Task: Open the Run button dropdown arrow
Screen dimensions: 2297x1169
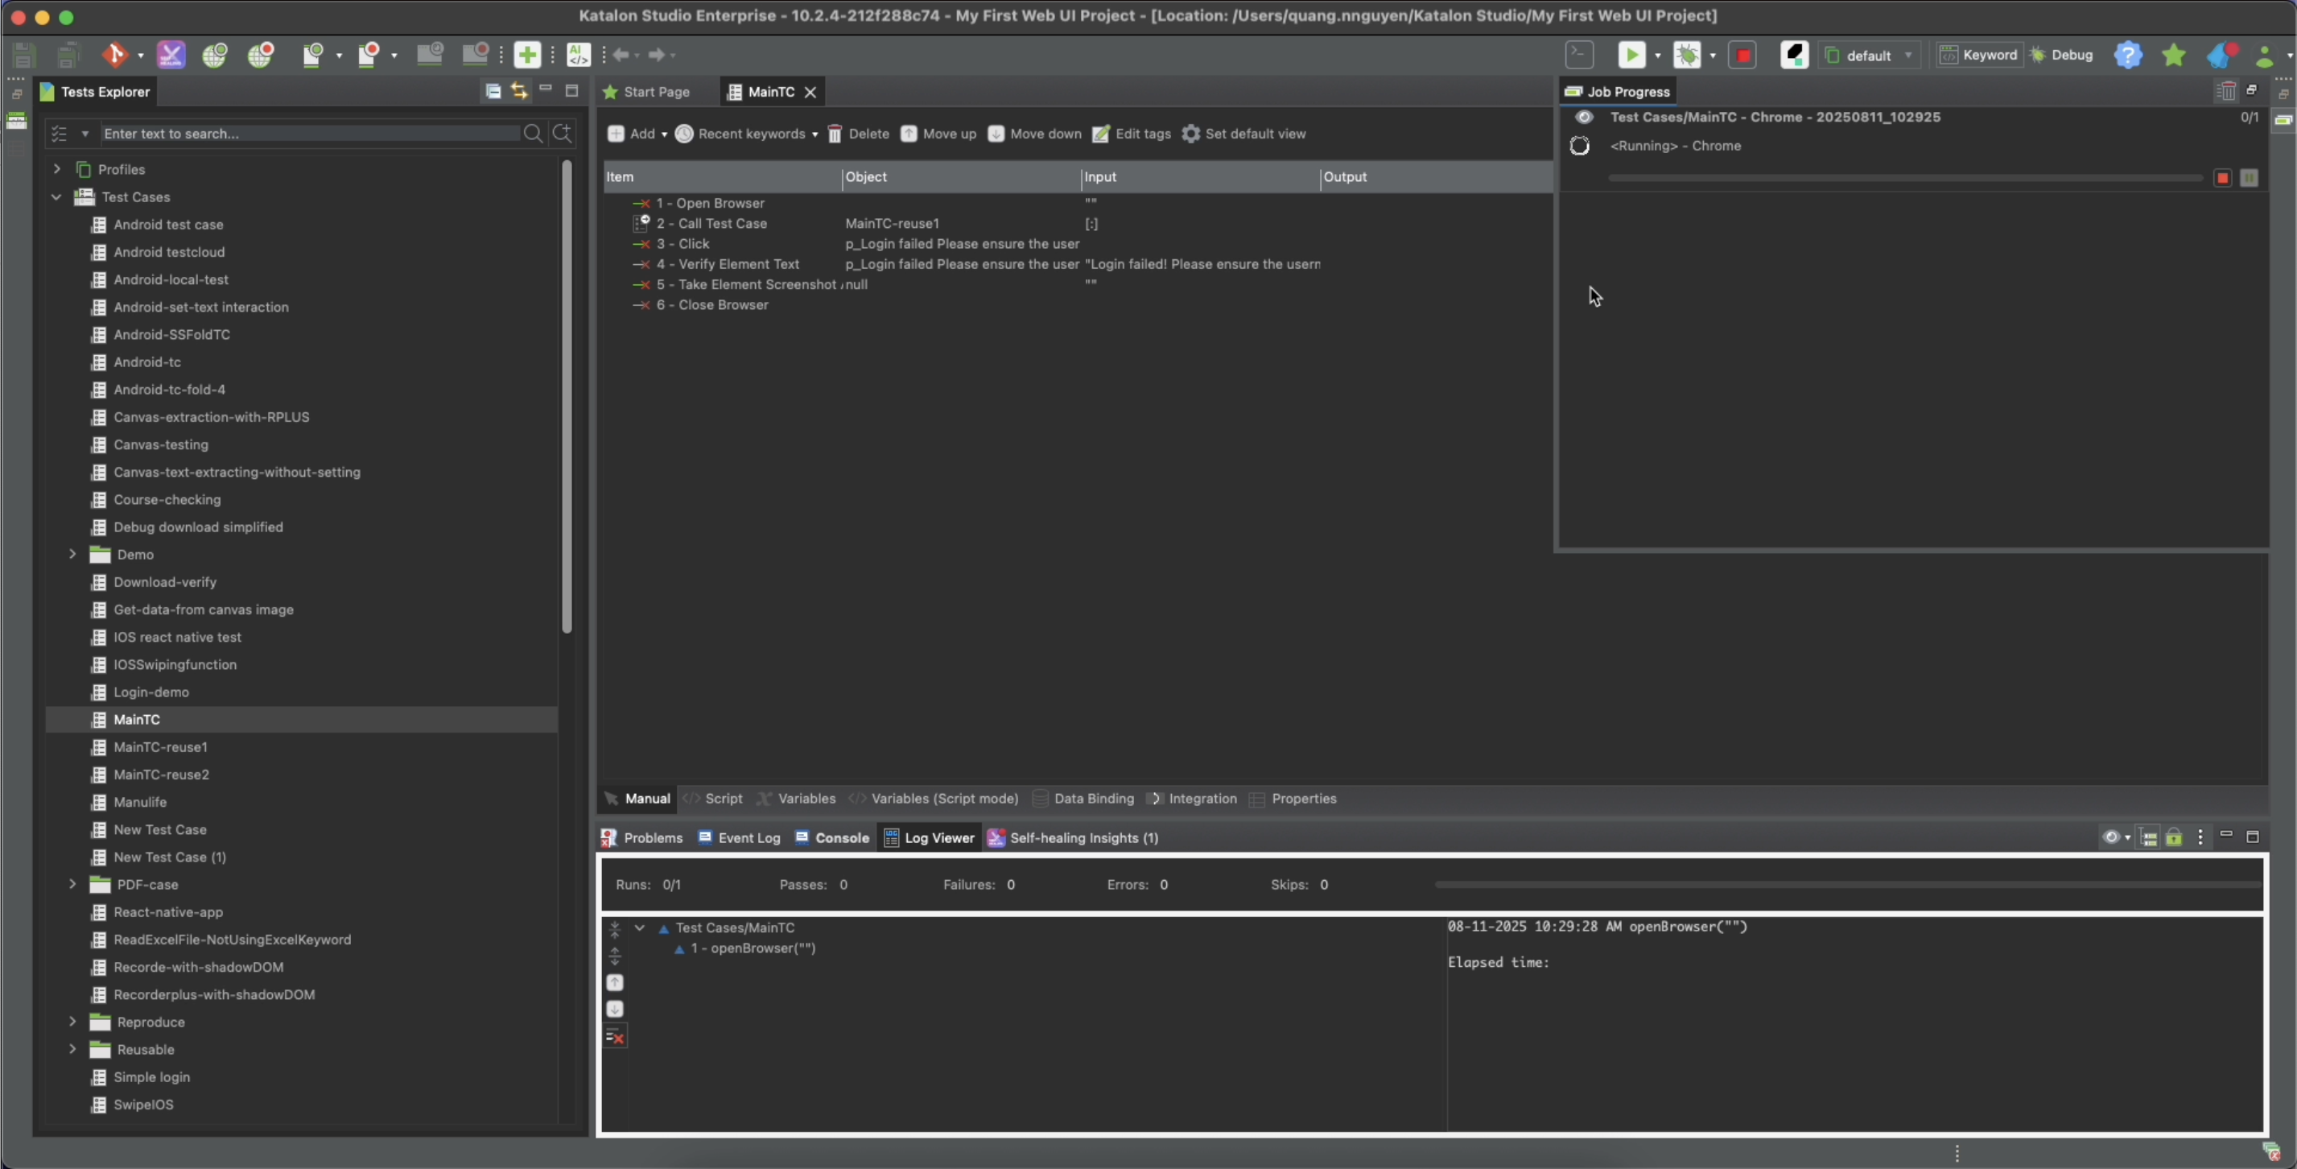Action: pyautogui.click(x=1658, y=56)
